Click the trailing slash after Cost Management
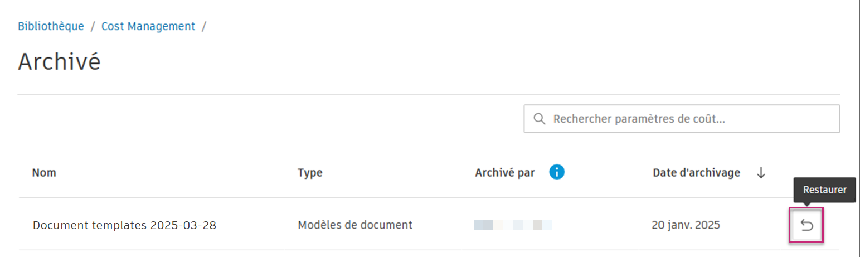This screenshot has width=860, height=257. 203,26
